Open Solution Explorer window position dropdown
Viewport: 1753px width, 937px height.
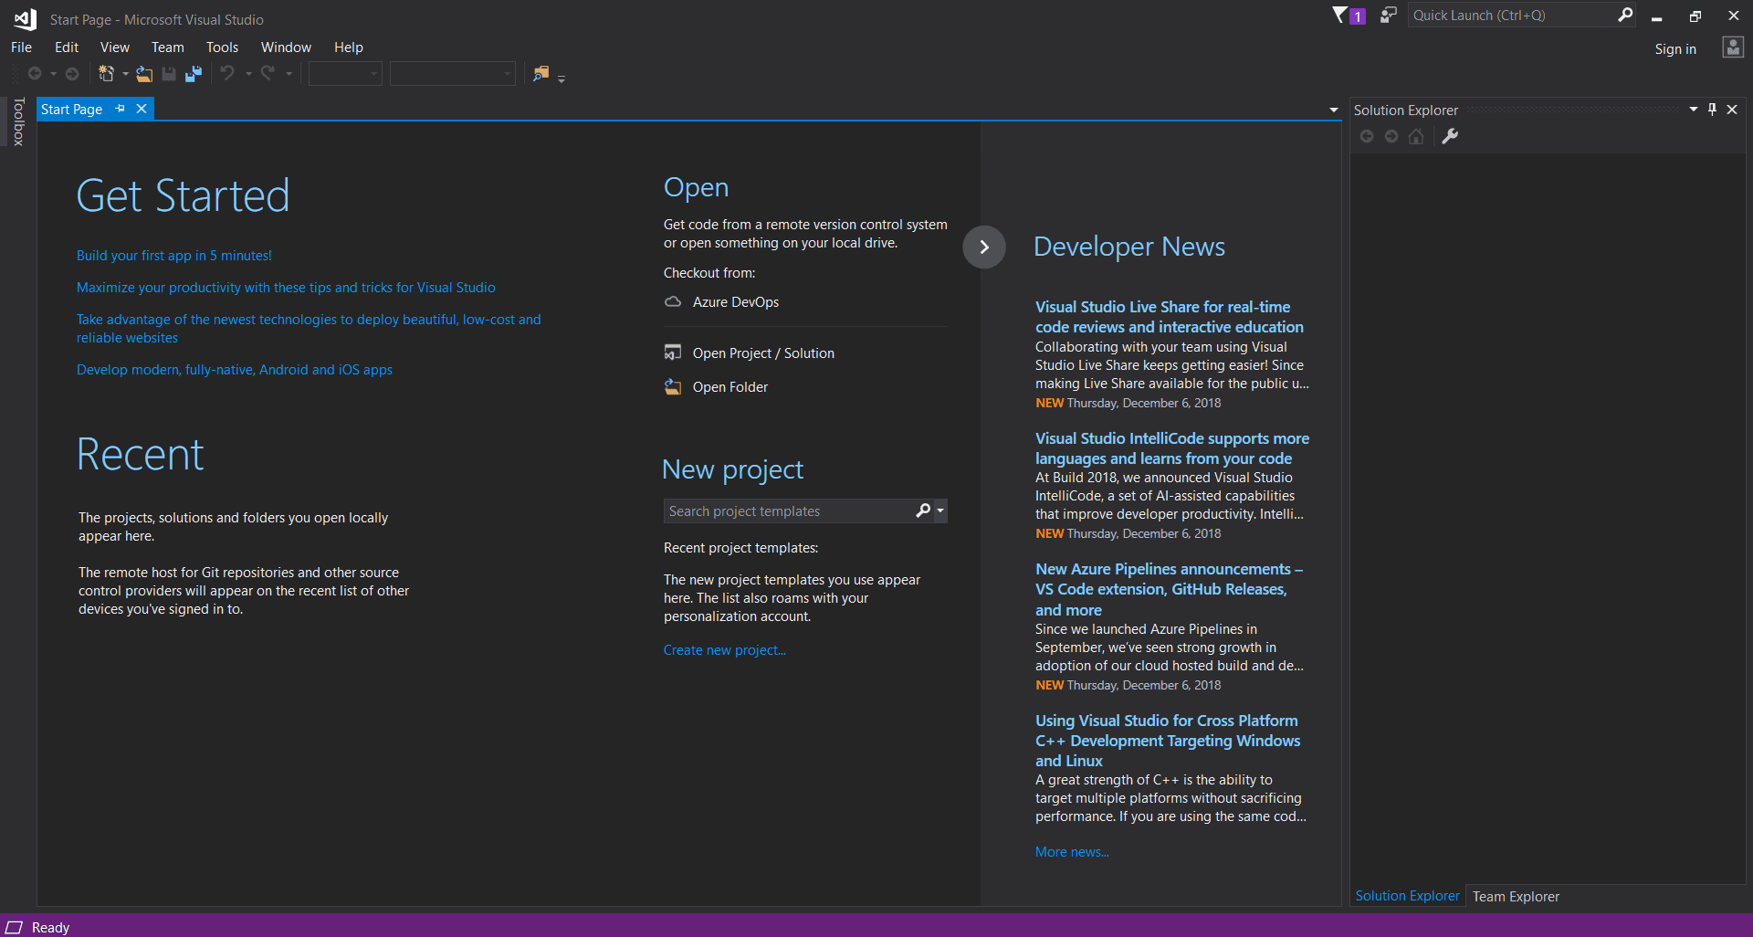[x=1694, y=110]
